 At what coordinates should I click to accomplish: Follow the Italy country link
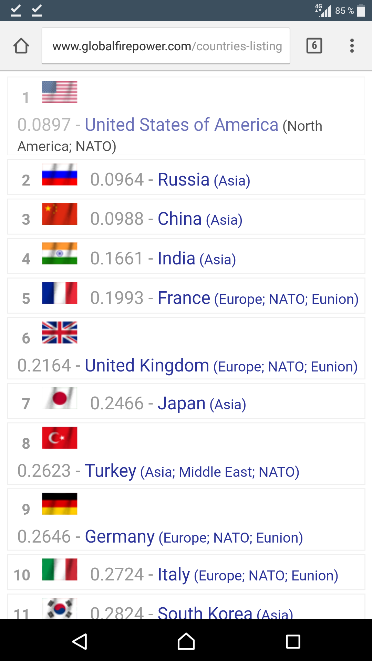click(x=174, y=575)
